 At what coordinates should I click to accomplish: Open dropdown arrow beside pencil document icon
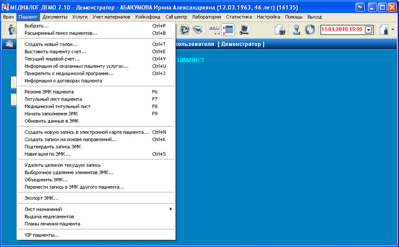pos(393,30)
